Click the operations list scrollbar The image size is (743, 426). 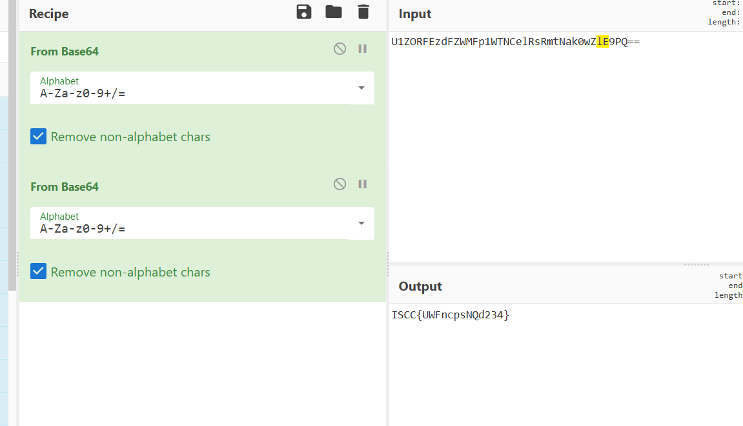tap(12, 145)
